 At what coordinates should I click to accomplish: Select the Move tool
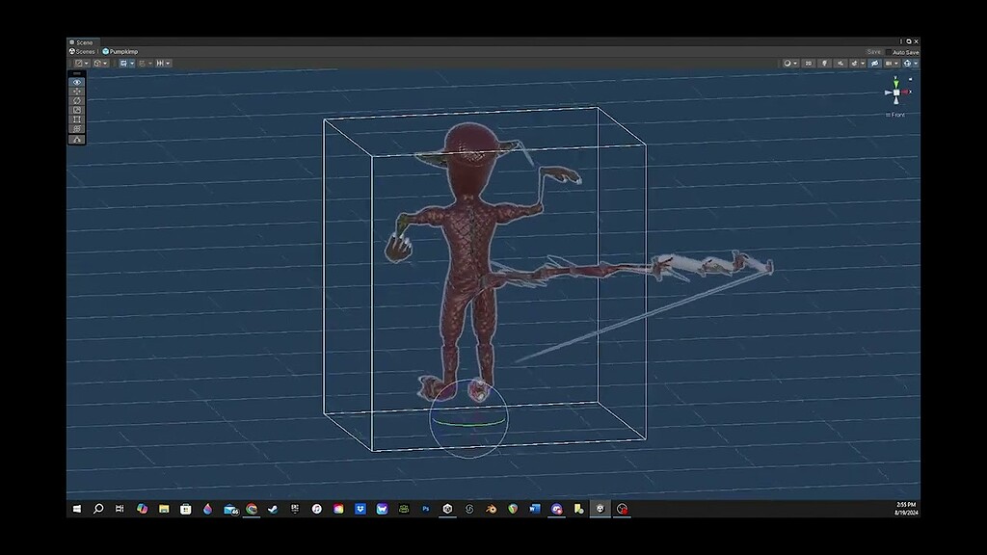pos(76,92)
